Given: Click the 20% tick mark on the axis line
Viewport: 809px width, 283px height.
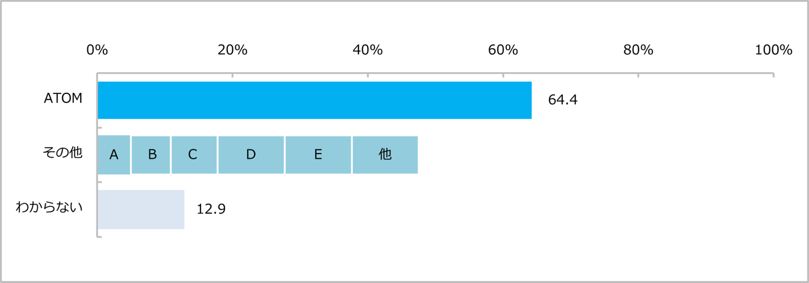Looking at the screenshot, I should click(x=232, y=74).
